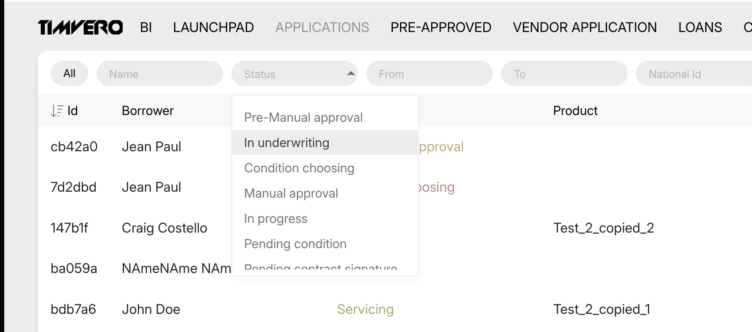
Task: Choose "In progress" status filter
Action: click(x=276, y=219)
